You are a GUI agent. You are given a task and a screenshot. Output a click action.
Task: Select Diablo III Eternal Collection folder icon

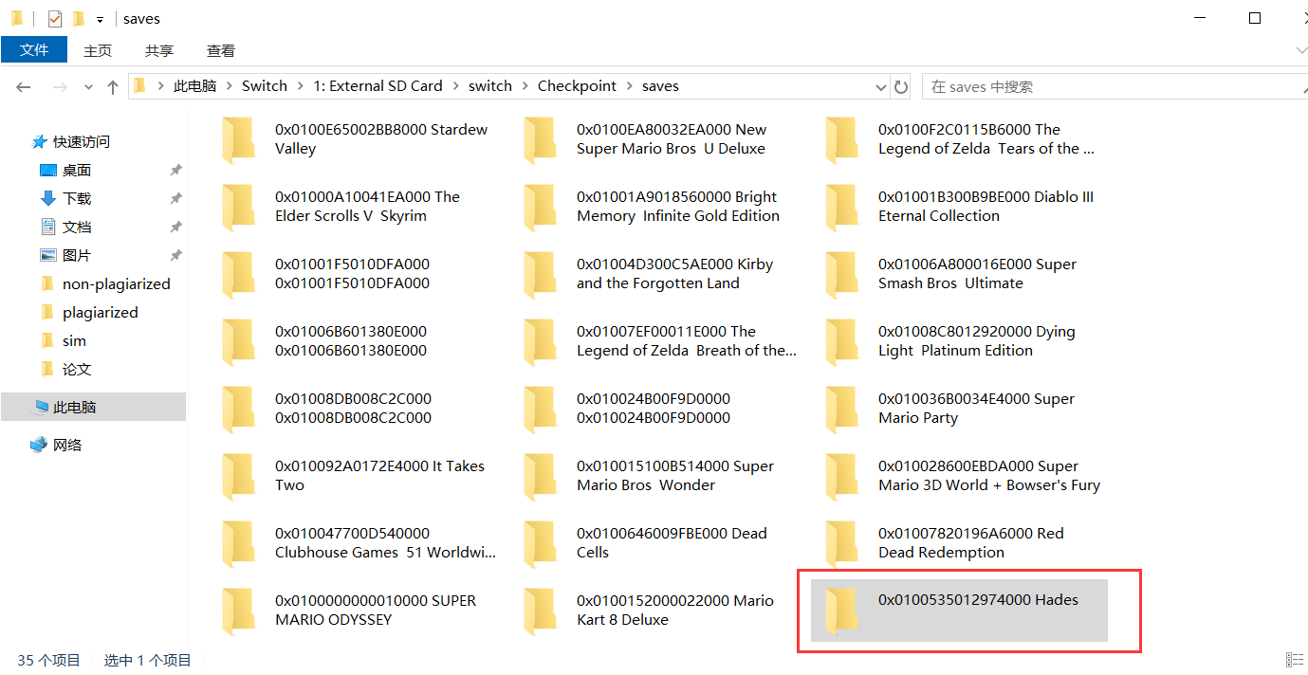pos(841,208)
